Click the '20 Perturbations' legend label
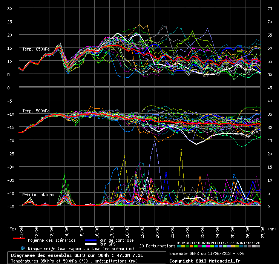 tap(157, 246)
